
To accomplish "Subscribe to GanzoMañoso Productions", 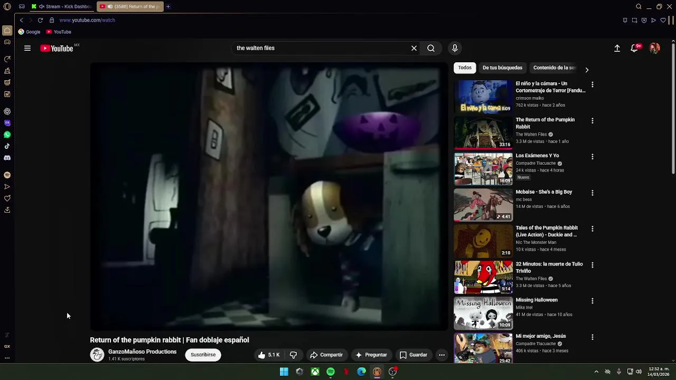I will (203, 355).
